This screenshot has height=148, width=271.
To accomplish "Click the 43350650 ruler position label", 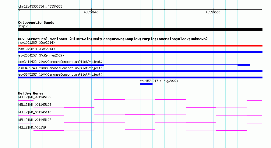I will [x=213, y=12].
